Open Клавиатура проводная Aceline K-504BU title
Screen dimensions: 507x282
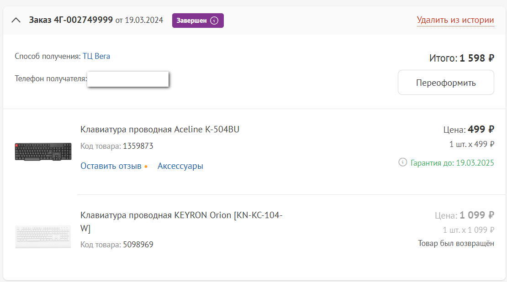click(159, 130)
